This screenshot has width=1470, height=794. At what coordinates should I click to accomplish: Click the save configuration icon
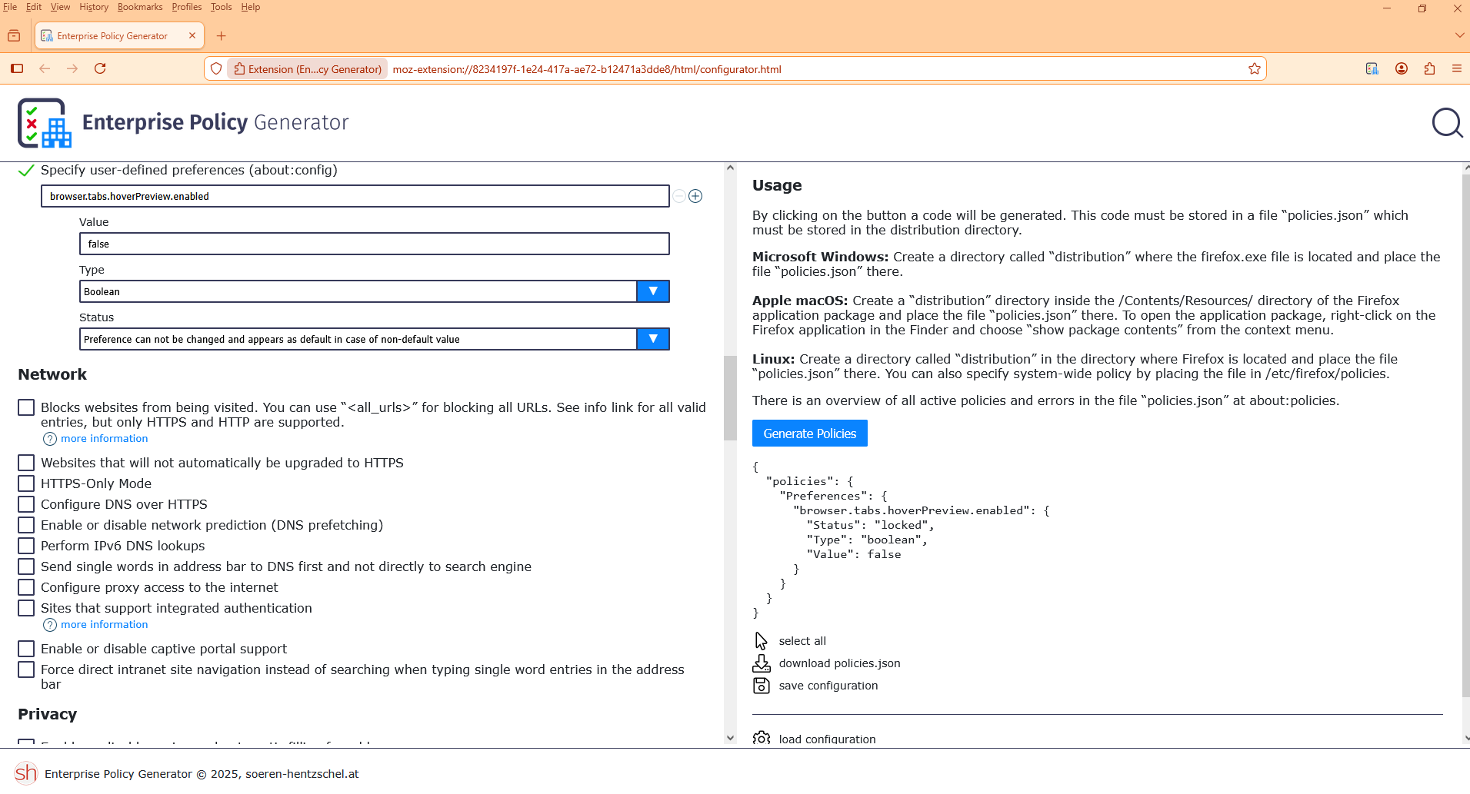761,686
